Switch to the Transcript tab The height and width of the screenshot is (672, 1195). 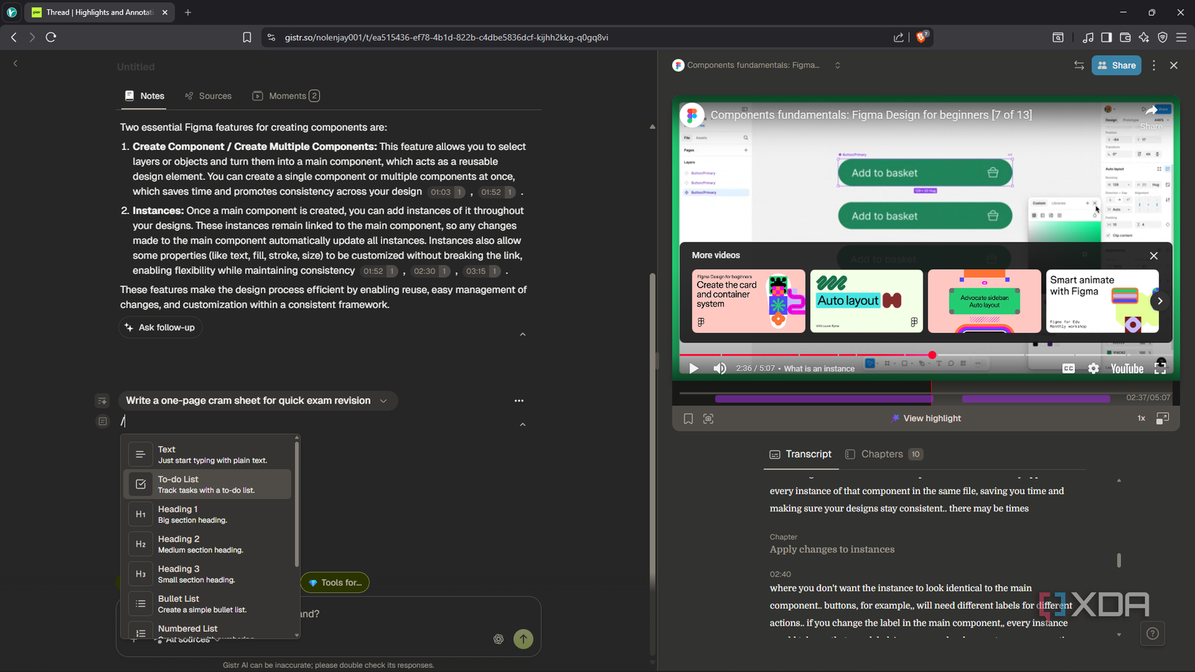(x=800, y=454)
